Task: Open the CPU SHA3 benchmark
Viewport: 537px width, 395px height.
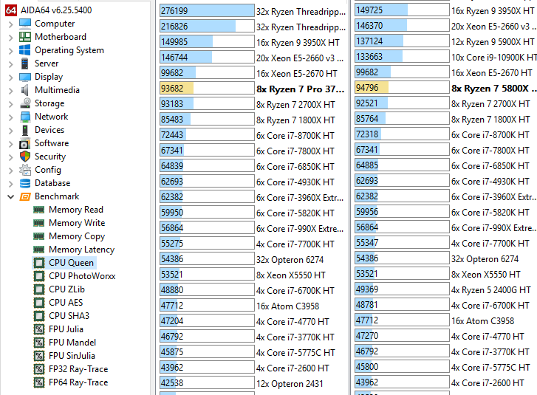Action: tap(69, 316)
